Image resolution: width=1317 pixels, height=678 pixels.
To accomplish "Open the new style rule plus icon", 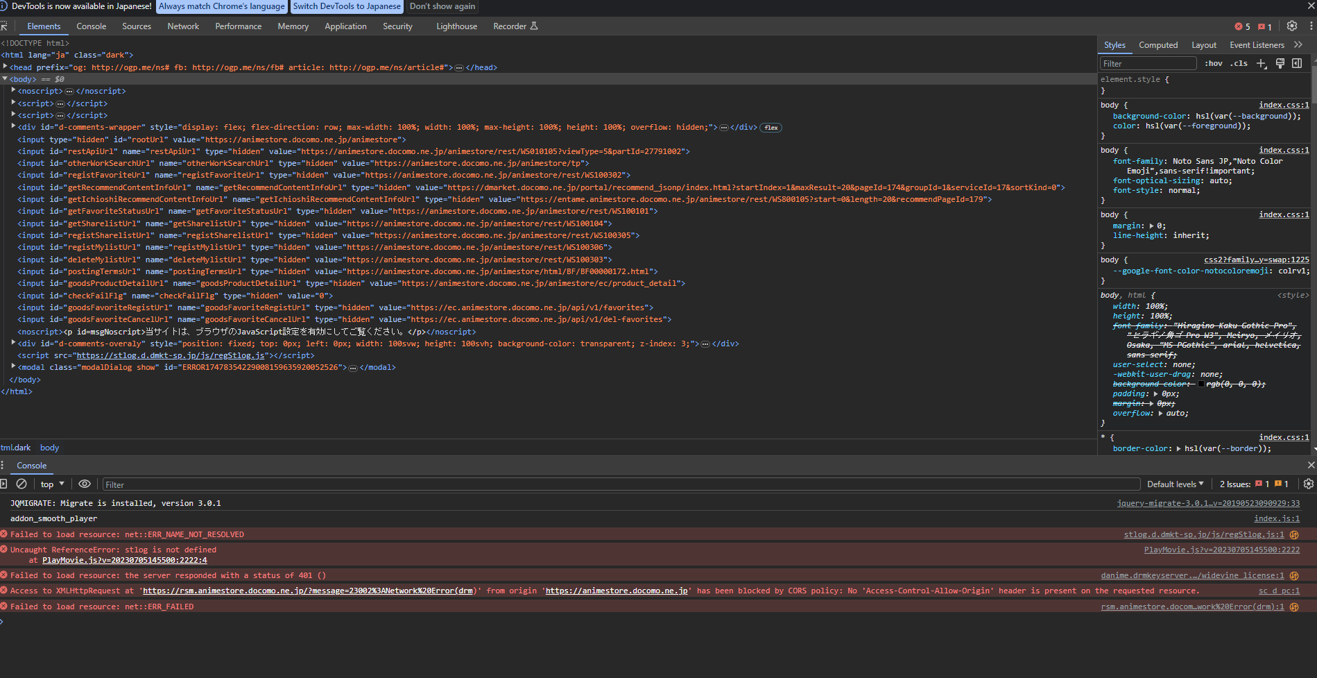I will (x=1262, y=63).
